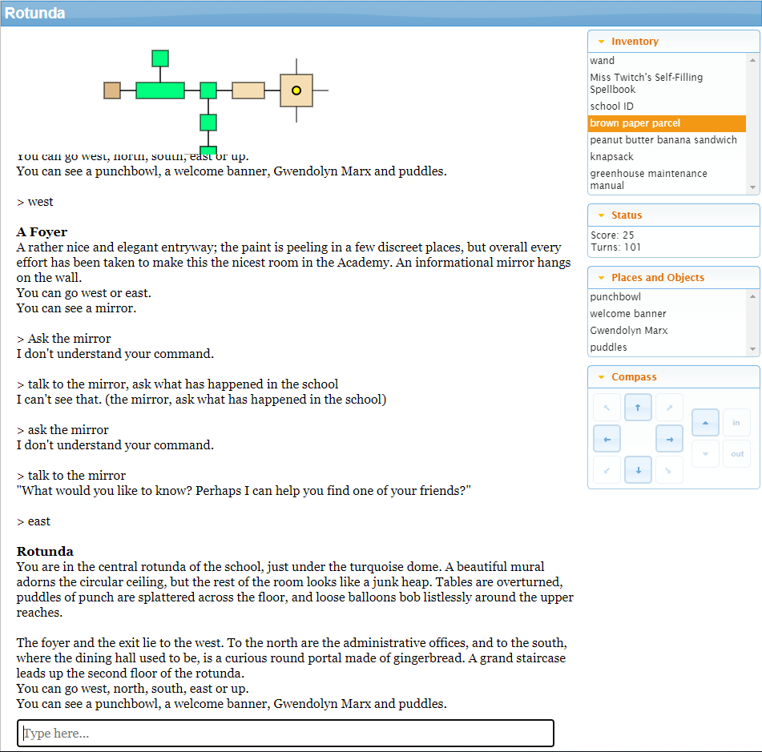Select Gwendolyn Marx in Places and Objects
762x752 pixels.
click(x=667, y=330)
